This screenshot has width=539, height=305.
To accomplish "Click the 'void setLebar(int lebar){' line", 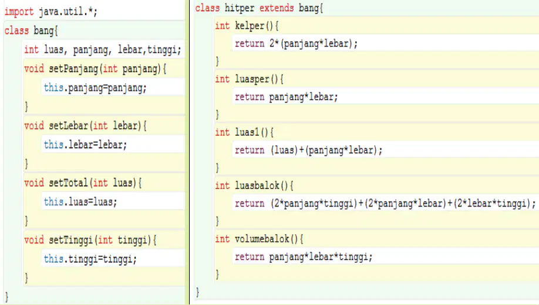I will click(85, 126).
